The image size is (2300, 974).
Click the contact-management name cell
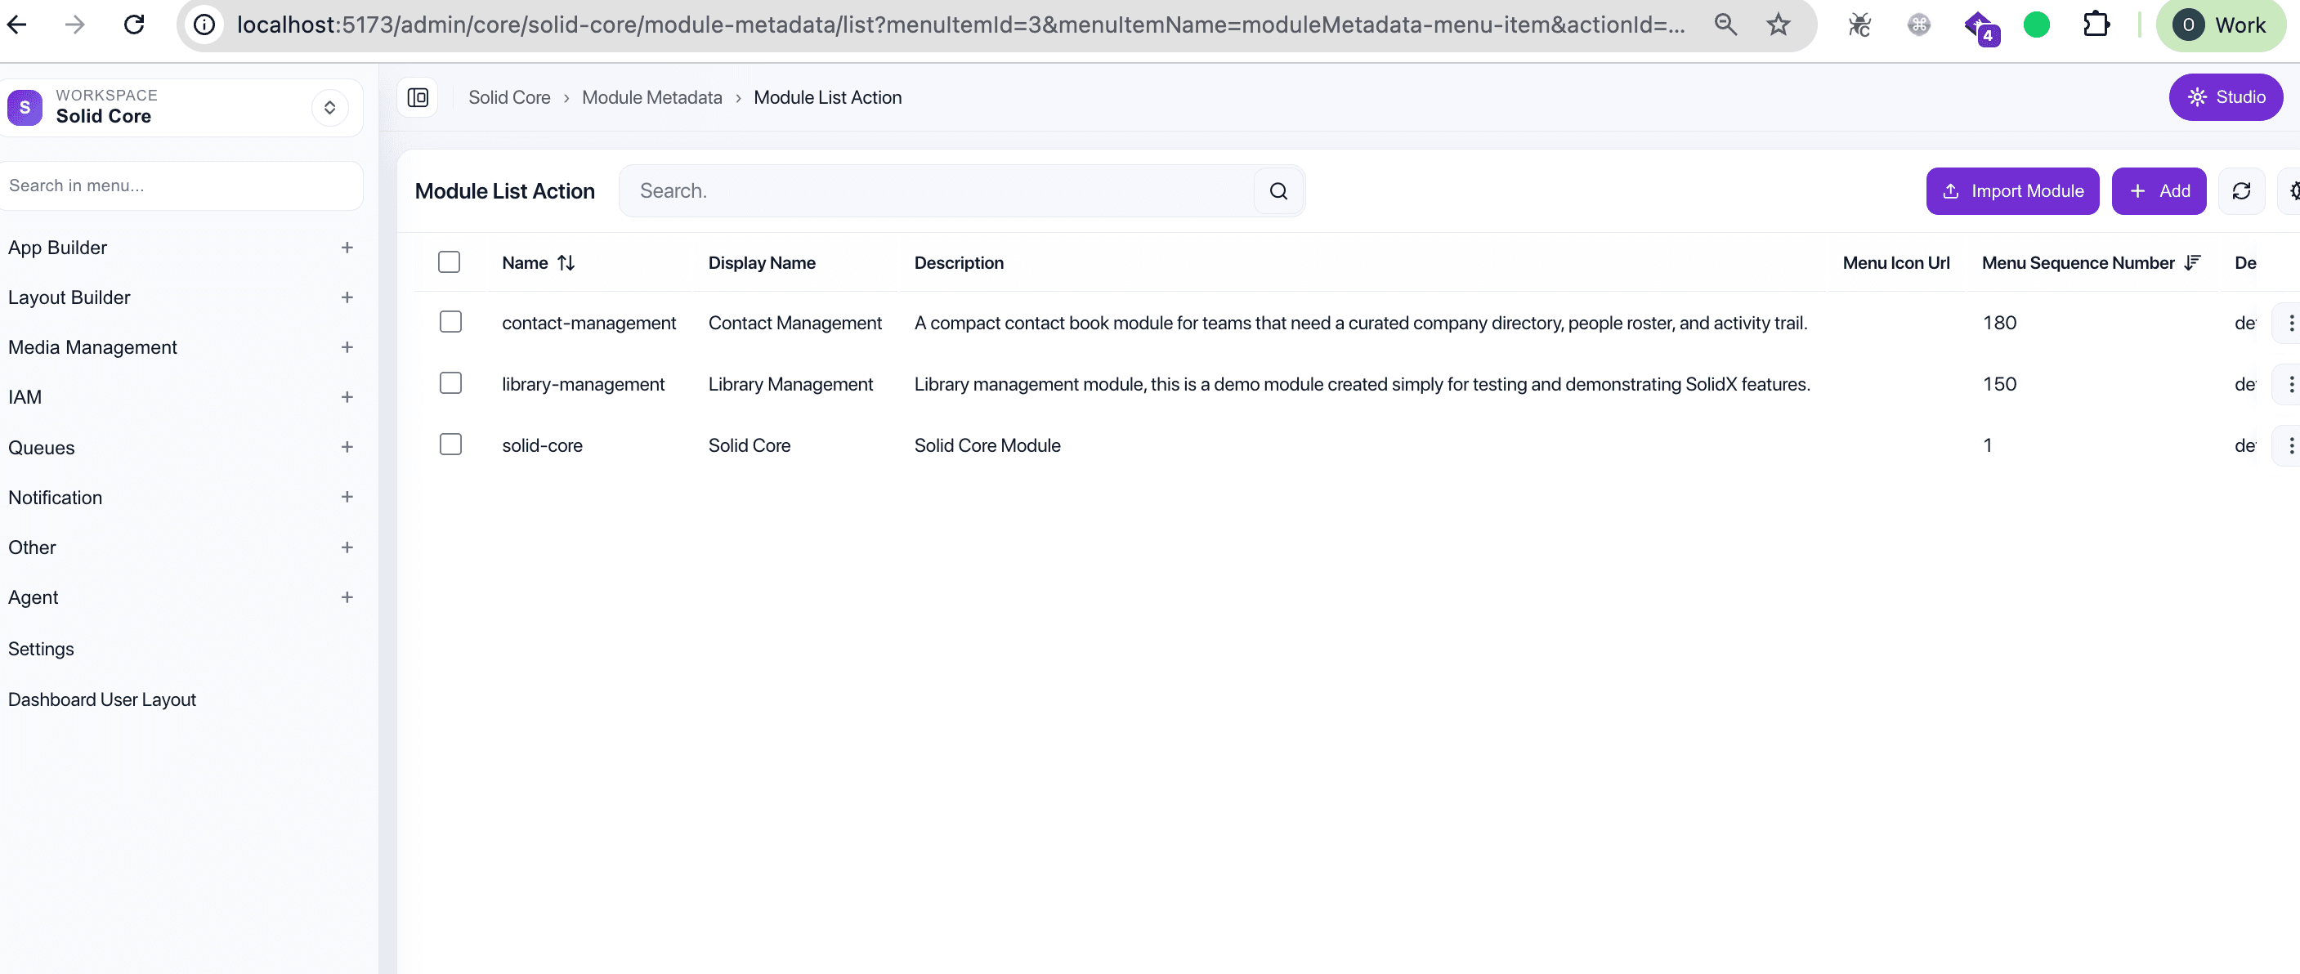(x=588, y=324)
